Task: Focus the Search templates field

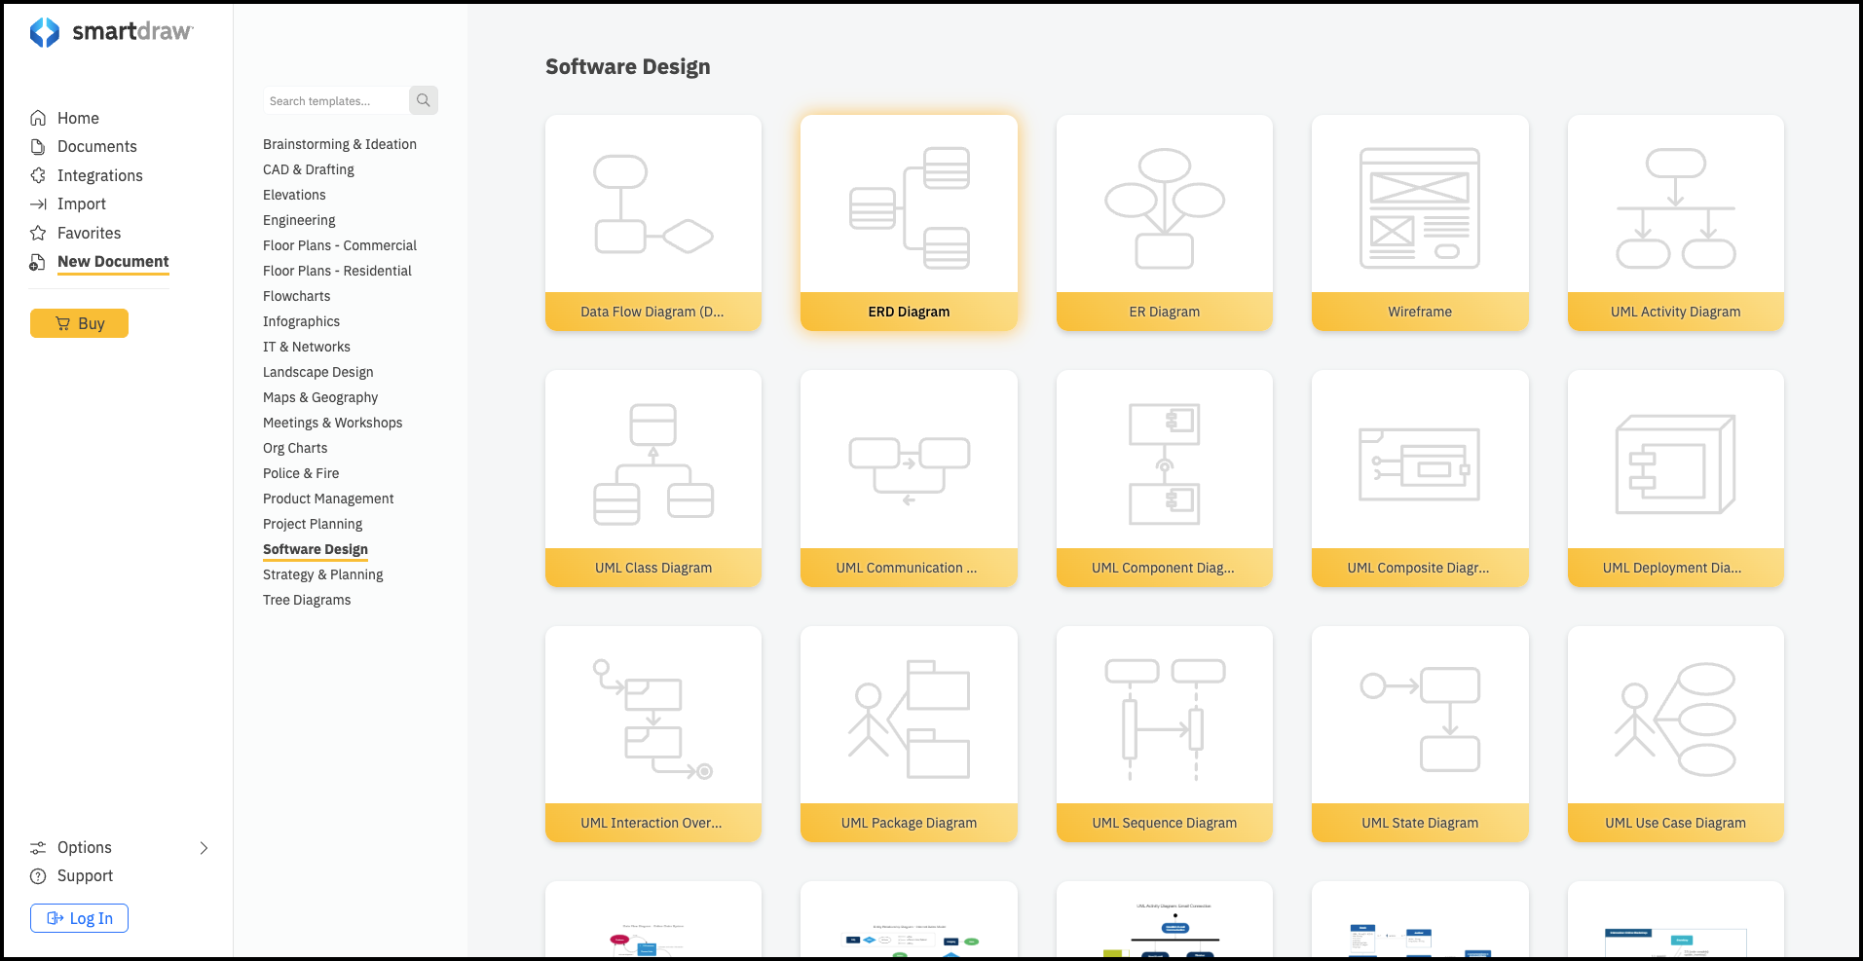Action: [336, 100]
